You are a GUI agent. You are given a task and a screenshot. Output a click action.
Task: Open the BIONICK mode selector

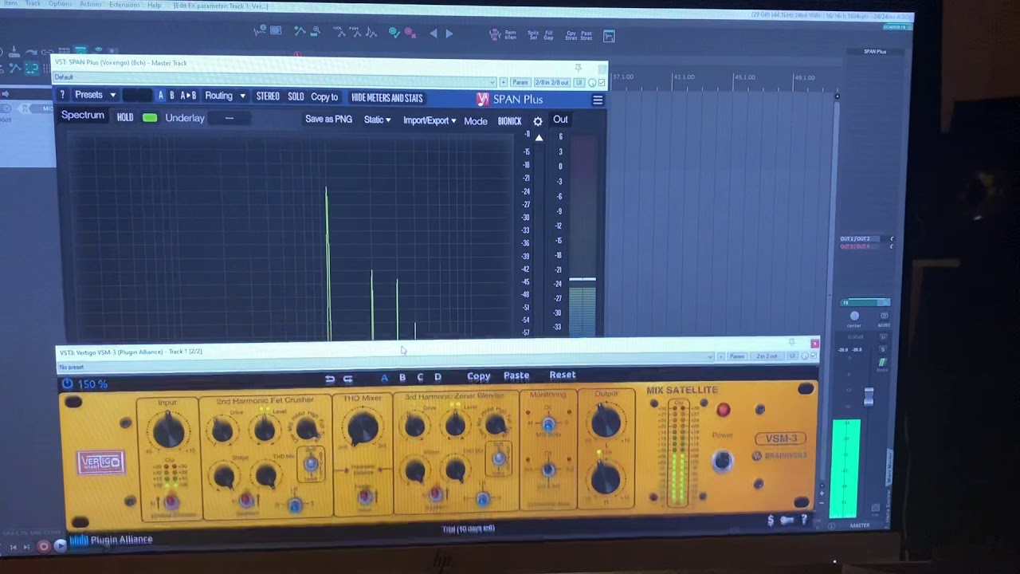point(509,121)
